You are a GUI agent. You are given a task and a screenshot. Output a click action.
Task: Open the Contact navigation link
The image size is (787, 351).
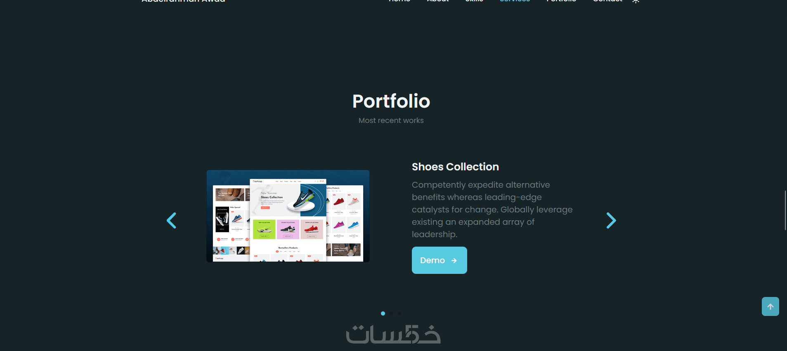point(607,1)
